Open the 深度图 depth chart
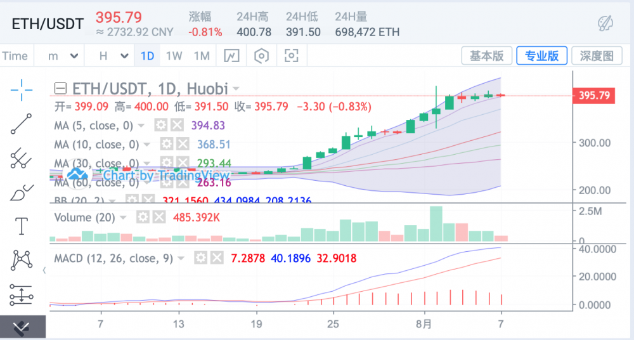The image size is (634, 340). (x=597, y=55)
